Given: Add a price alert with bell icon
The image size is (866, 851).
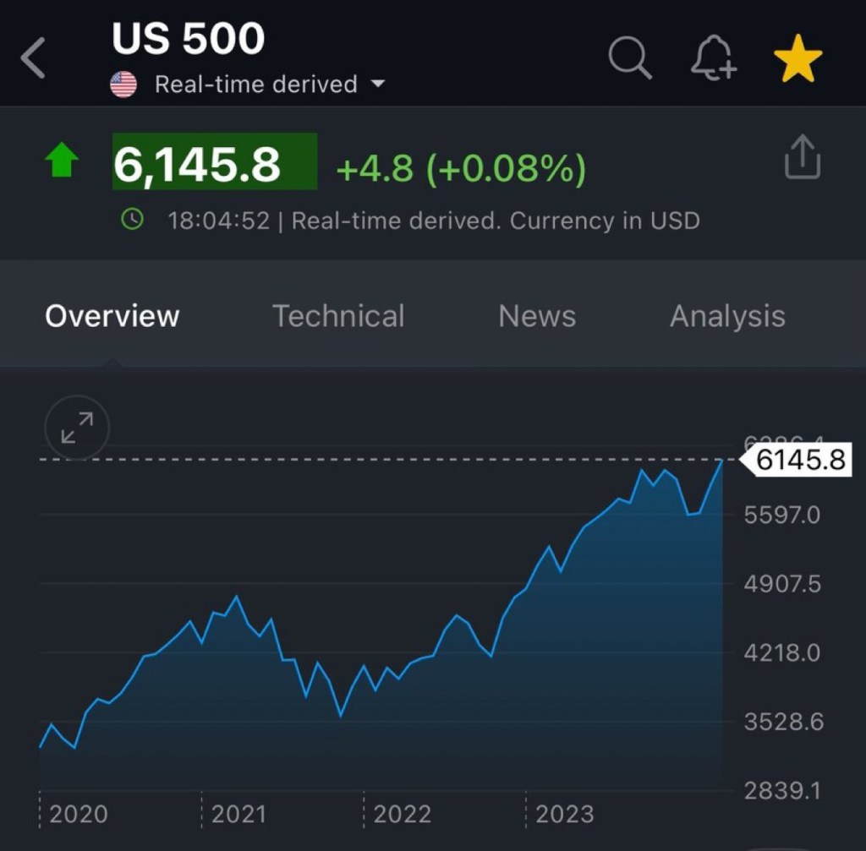Looking at the screenshot, I should tap(713, 59).
